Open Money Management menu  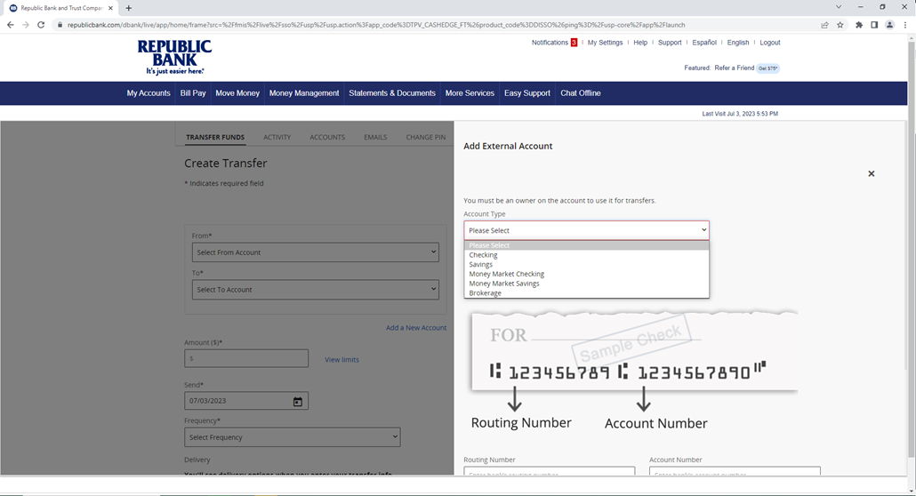pos(304,93)
